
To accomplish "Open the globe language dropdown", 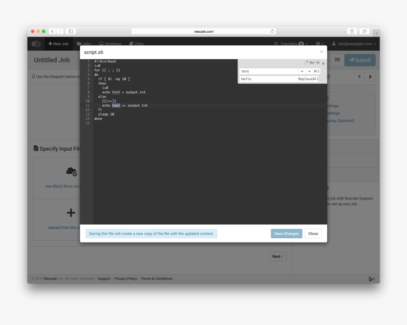I will coord(319,44).
